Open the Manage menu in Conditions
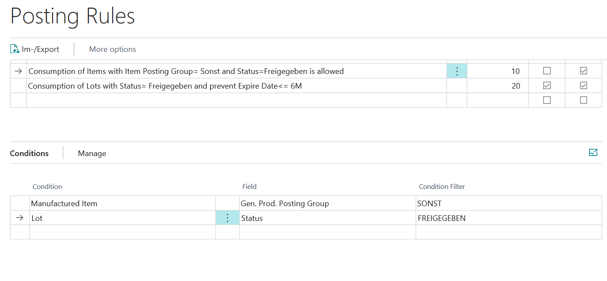This screenshot has height=281, width=607. [x=92, y=153]
